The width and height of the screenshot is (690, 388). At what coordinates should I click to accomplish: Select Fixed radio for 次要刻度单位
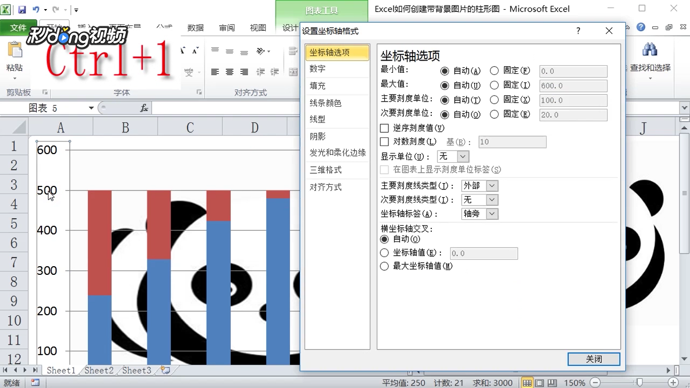pyautogui.click(x=494, y=114)
